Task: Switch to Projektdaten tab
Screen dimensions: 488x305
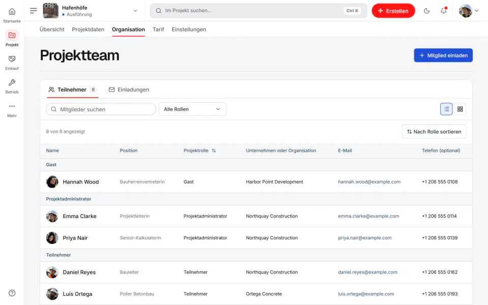Action: click(88, 29)
